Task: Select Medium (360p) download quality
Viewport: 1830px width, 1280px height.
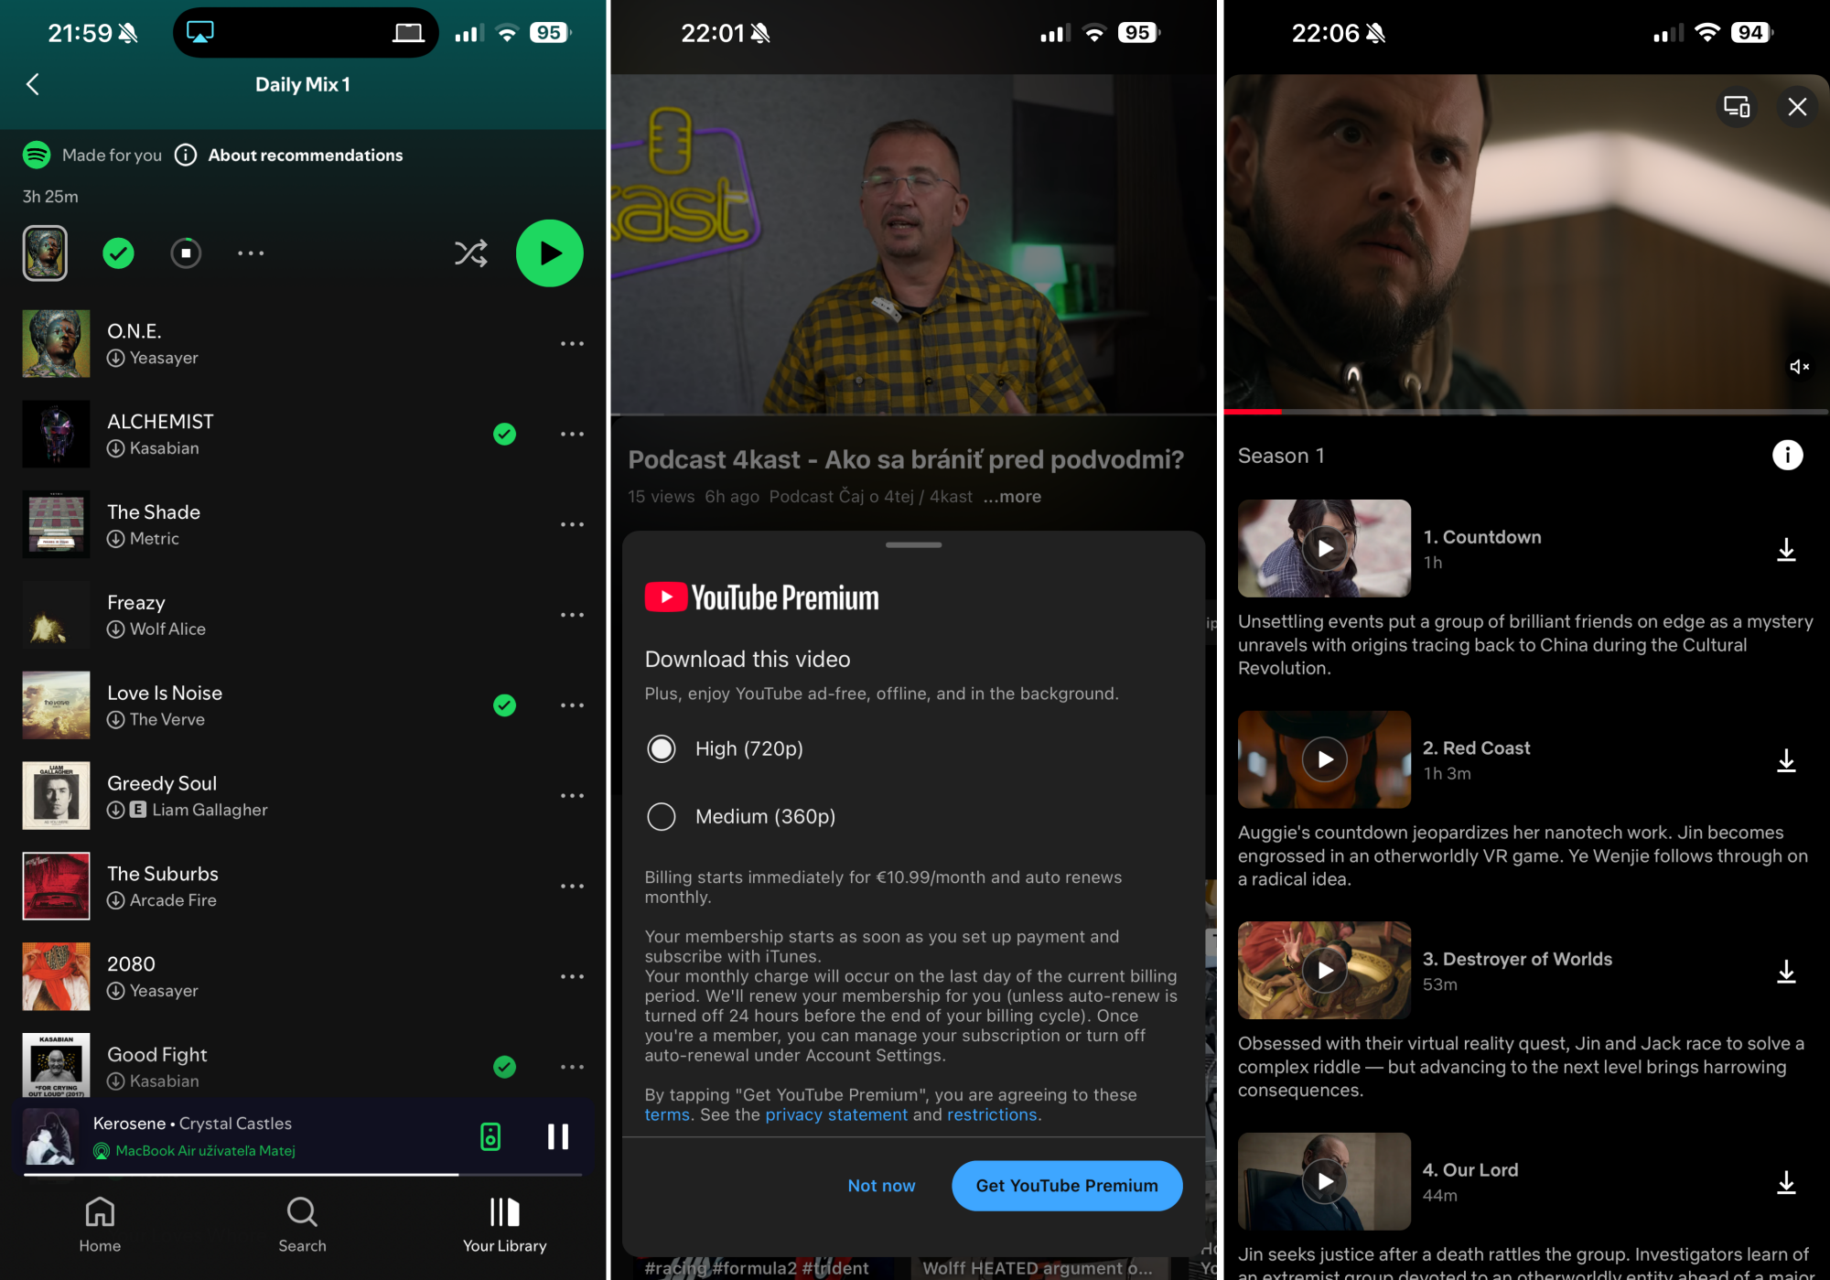Action: point(662,816)
